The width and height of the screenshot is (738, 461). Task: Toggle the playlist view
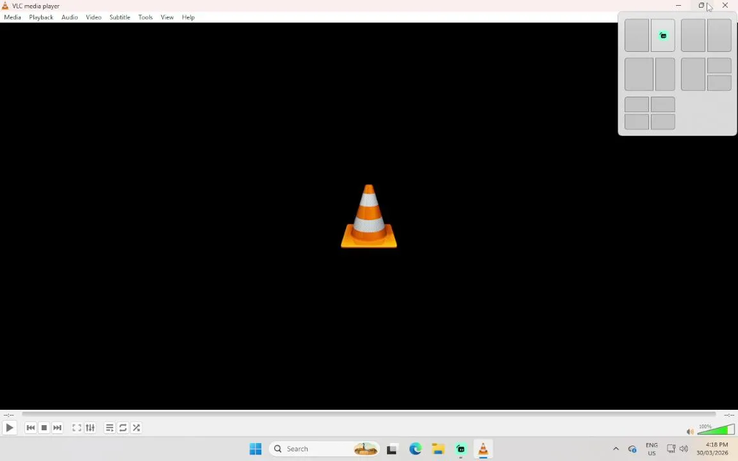[x=110, y=428]
